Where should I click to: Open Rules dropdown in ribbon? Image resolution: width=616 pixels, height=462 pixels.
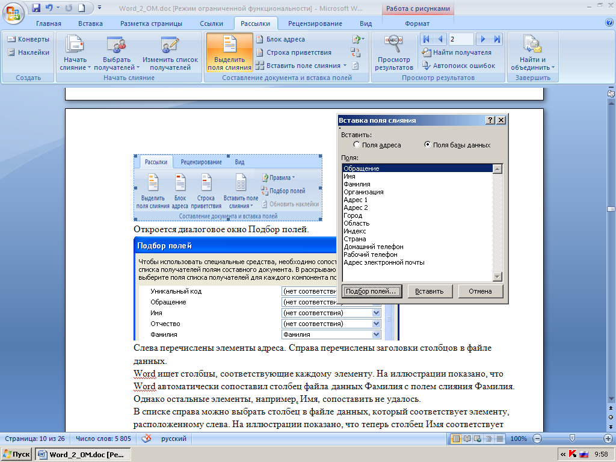[x=359, y=39]
